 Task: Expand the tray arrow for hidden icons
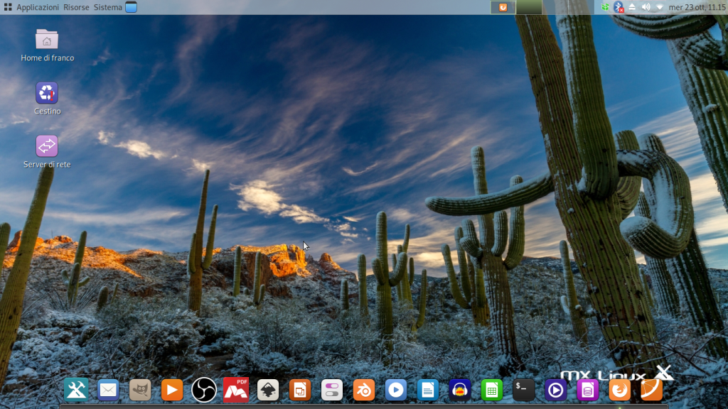coord(659,8)
